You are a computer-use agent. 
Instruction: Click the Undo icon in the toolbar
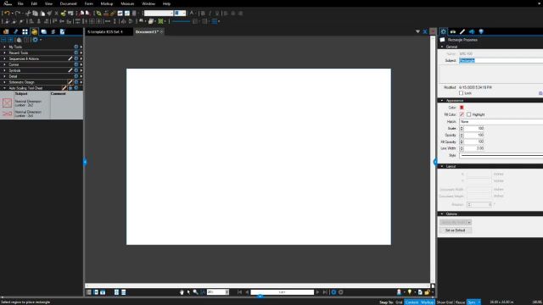tap(7, 14)
